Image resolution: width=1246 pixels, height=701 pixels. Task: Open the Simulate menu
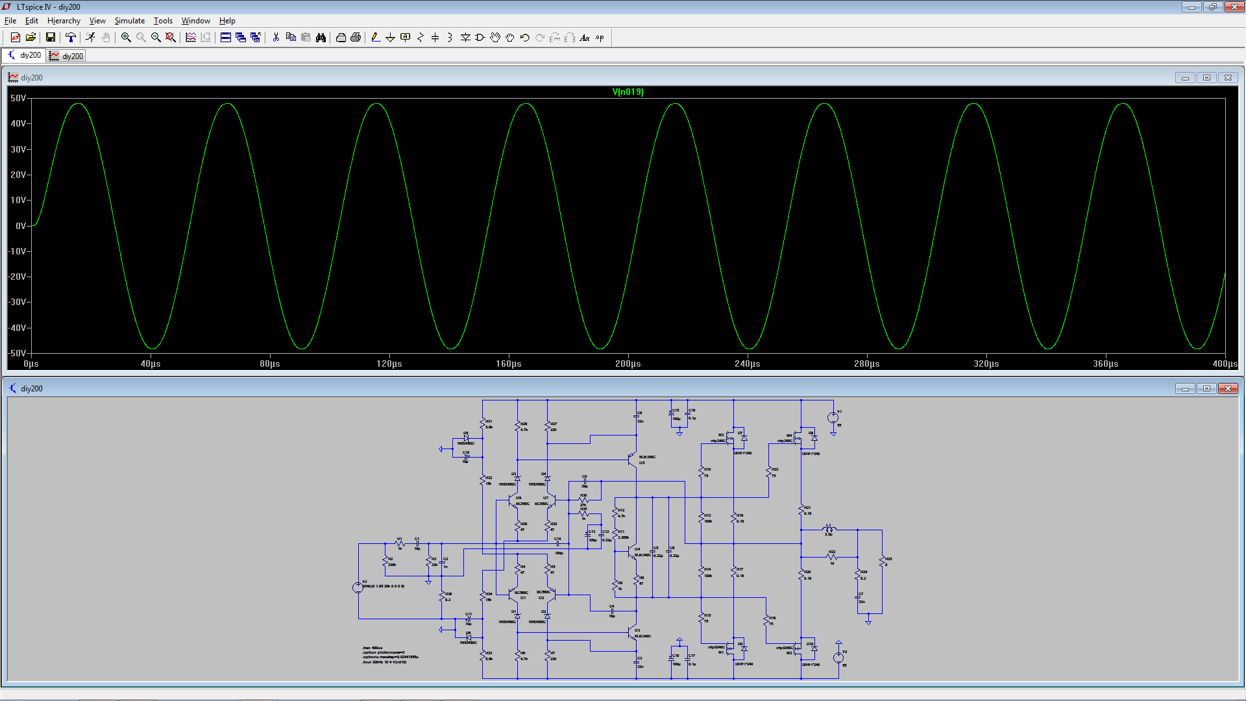[130, 21]
